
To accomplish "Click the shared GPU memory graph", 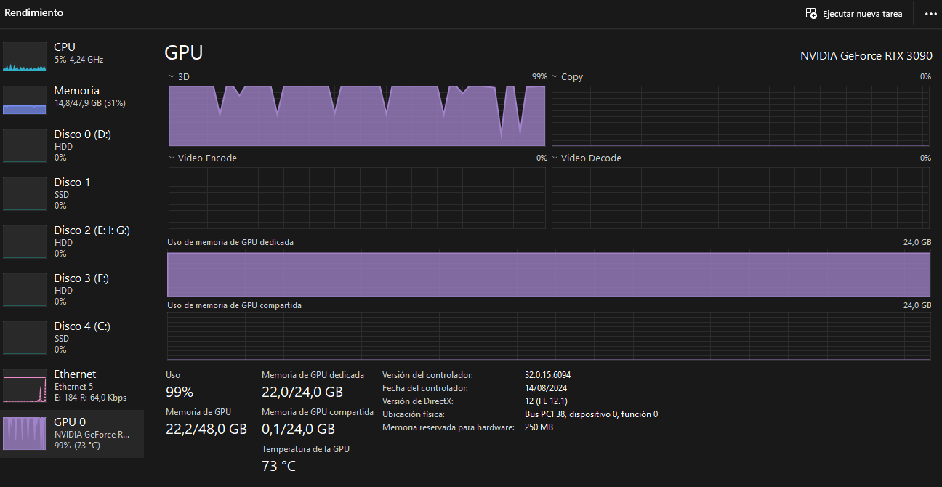I will point(549,334).
